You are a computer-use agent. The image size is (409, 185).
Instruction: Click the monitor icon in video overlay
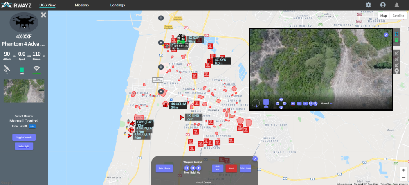[x=266, y=103]
